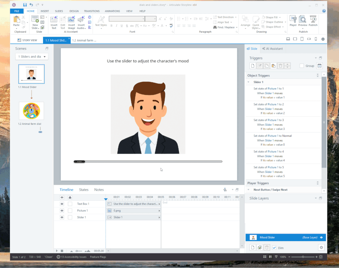Lock the Picture 1 timeline row
Screen dimensions: 339x268
pos(70,211)
